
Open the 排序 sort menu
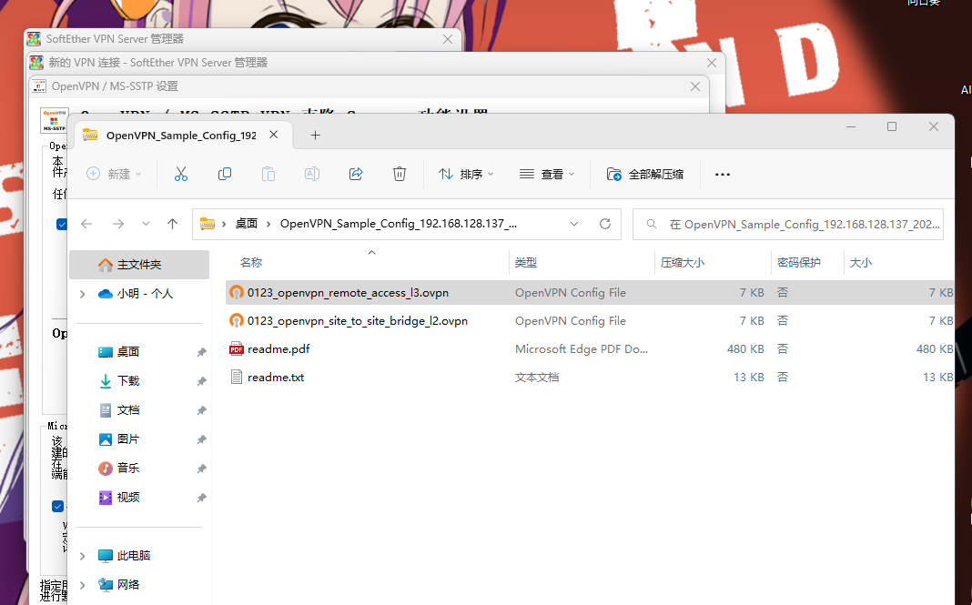tap(466, 174)
